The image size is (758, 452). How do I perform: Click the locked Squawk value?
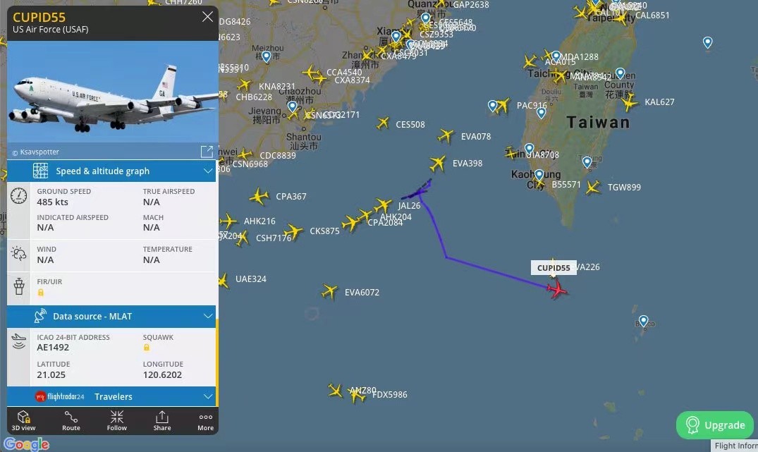(147, 347)
